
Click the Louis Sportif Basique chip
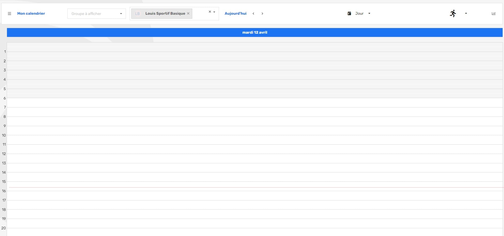pyautogui.click(x=162, y=13)
